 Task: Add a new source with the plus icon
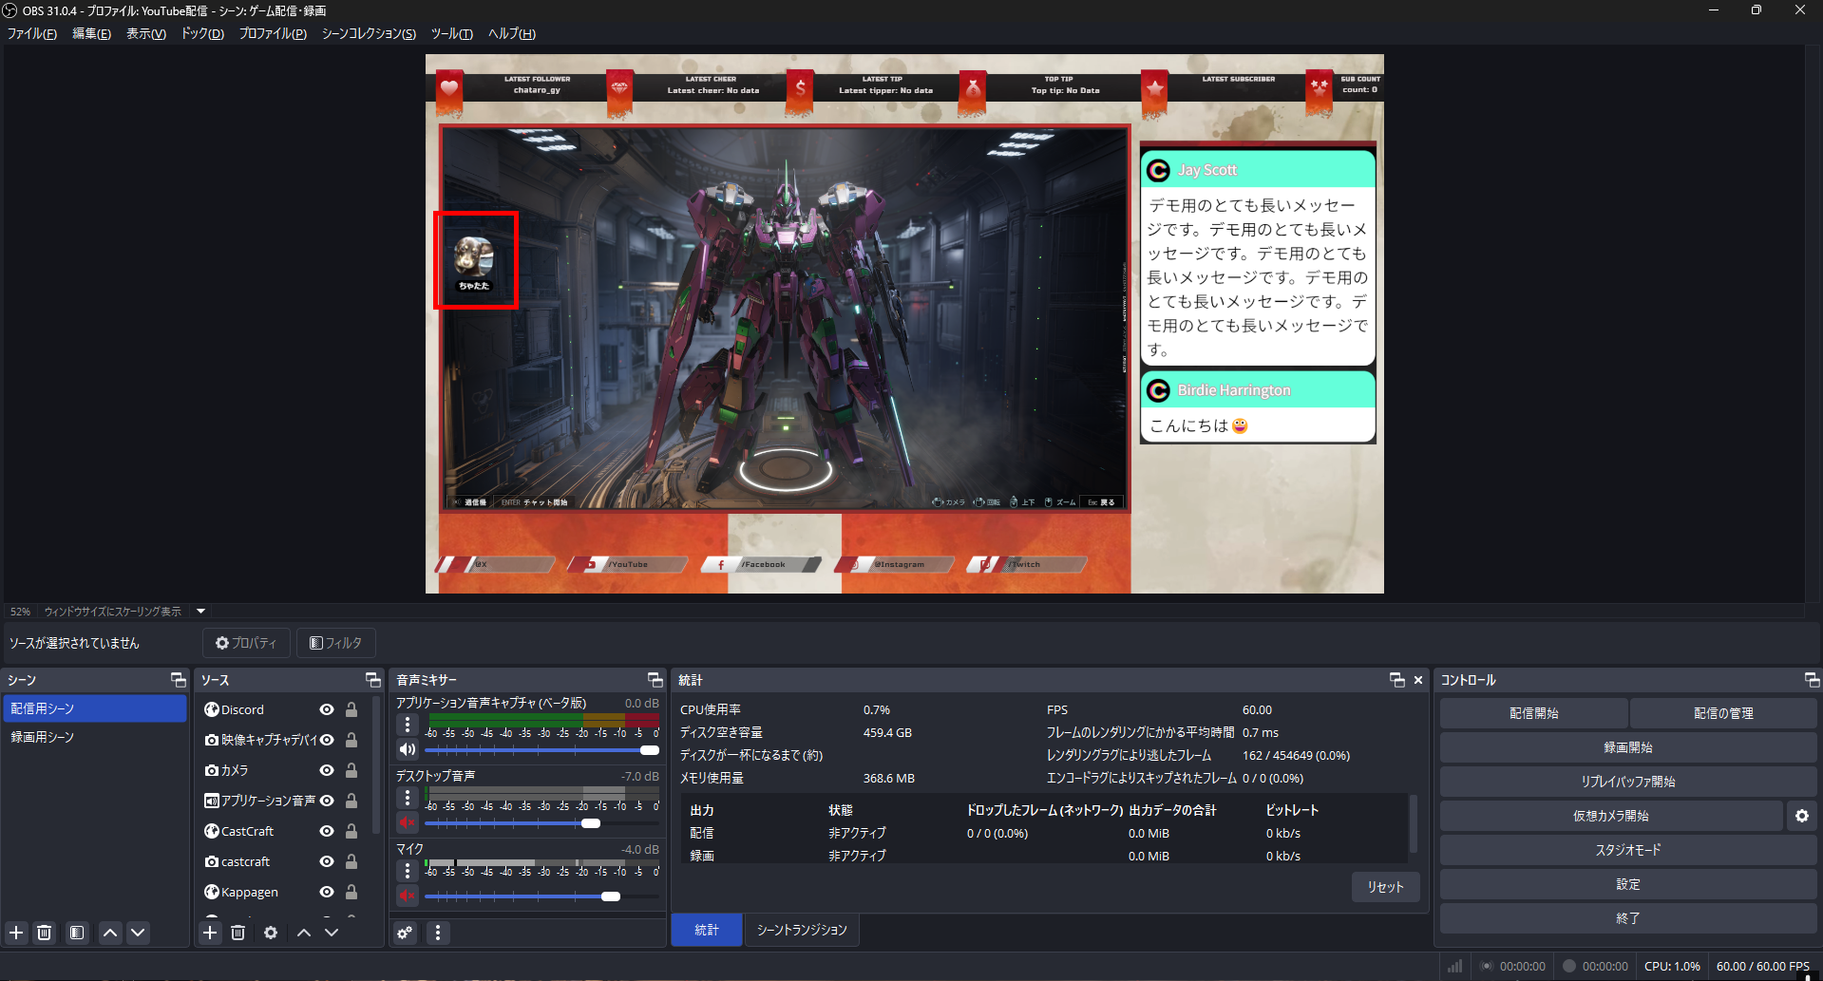(x=210, y=933)
